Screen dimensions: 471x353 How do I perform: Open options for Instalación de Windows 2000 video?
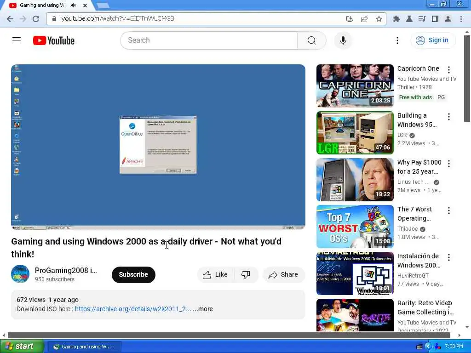[x=449, y=257]
